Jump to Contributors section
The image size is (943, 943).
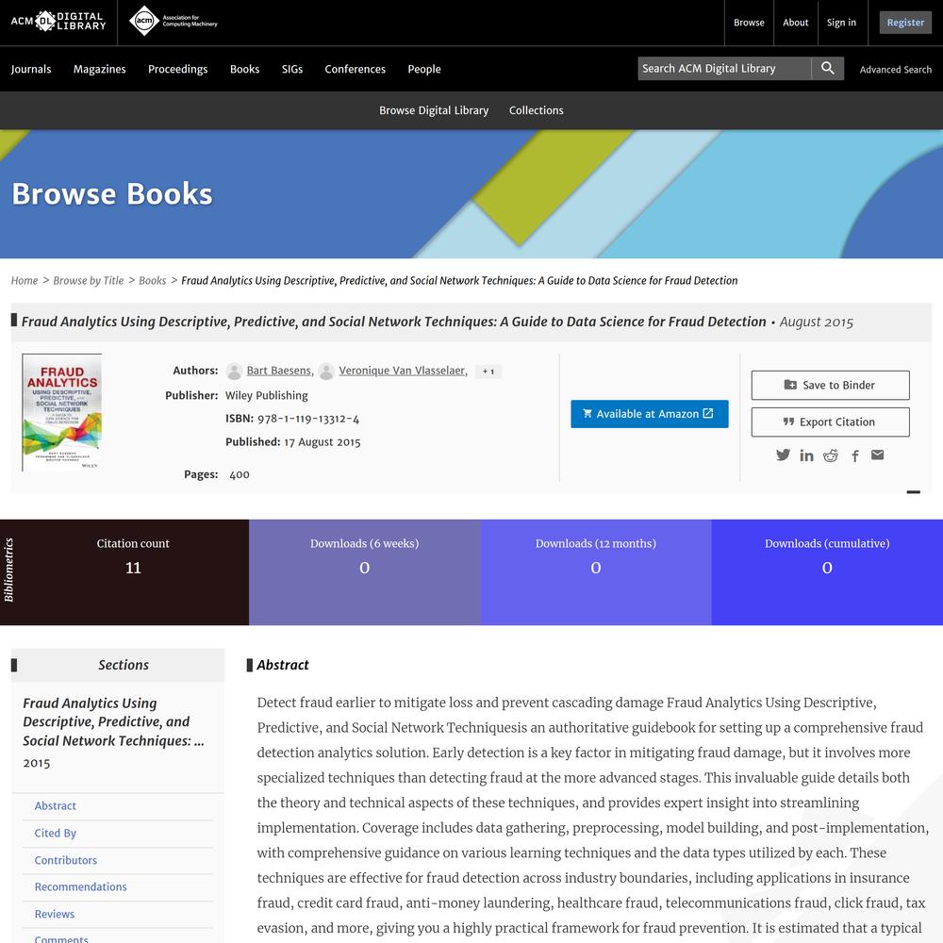coord(66,861)
